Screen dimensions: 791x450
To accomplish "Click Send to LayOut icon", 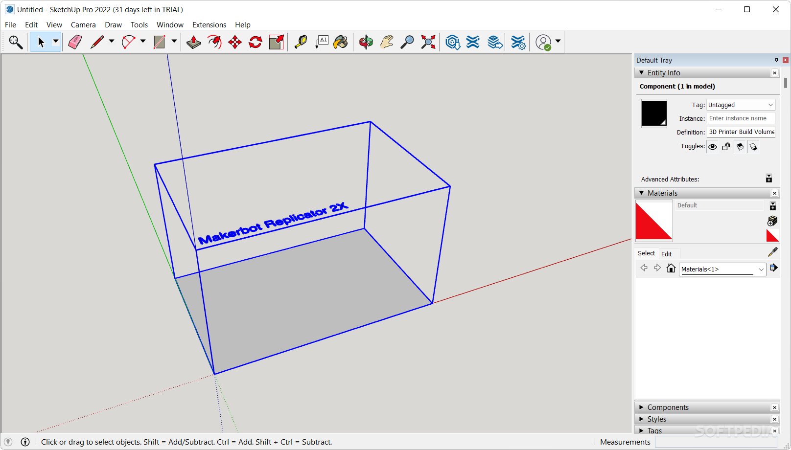I will tap(495, 43).
